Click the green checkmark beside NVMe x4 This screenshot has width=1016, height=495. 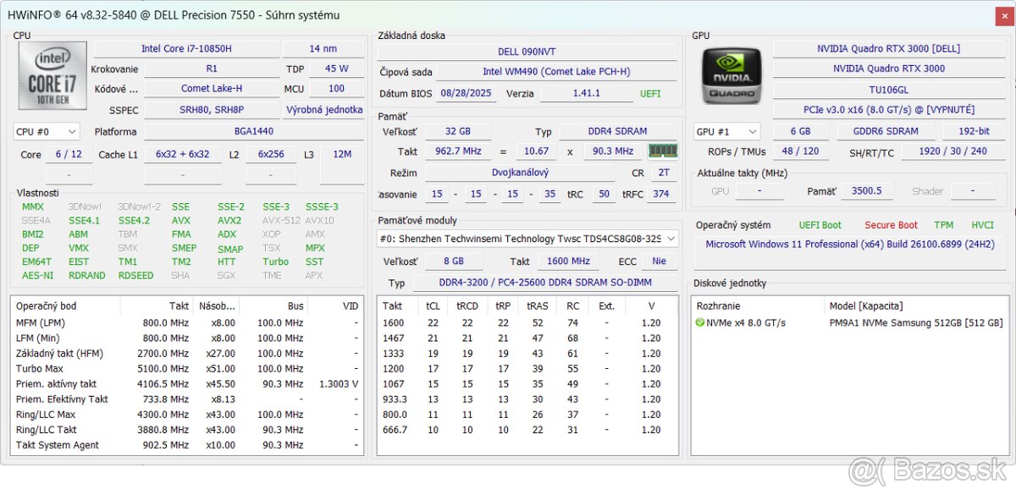[x=699, y=322]
